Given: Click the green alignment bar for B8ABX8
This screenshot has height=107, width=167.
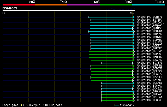Looking at the screenshot, I should (x=118, y=100).
